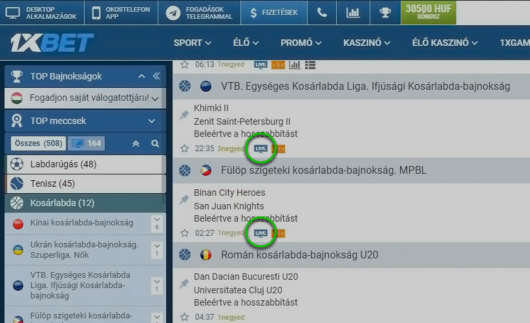Open VTB Egységes Kosárlabda Liga sidebar item
This screenshot has height=323, width=530.
coord(80,285)
